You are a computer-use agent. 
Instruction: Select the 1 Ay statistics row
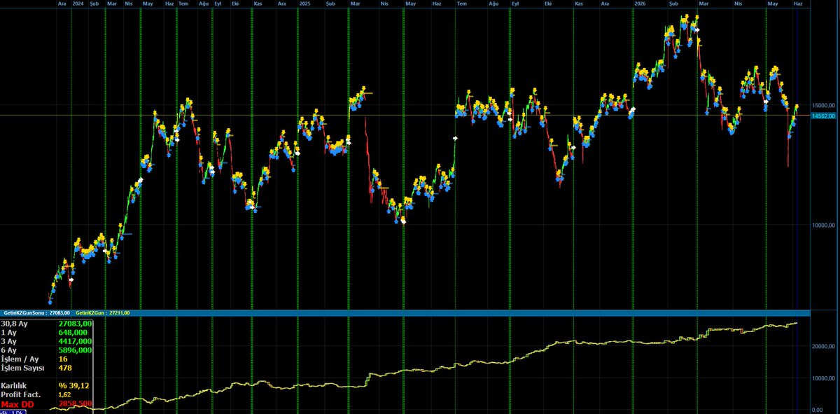[x=46, y=332]
